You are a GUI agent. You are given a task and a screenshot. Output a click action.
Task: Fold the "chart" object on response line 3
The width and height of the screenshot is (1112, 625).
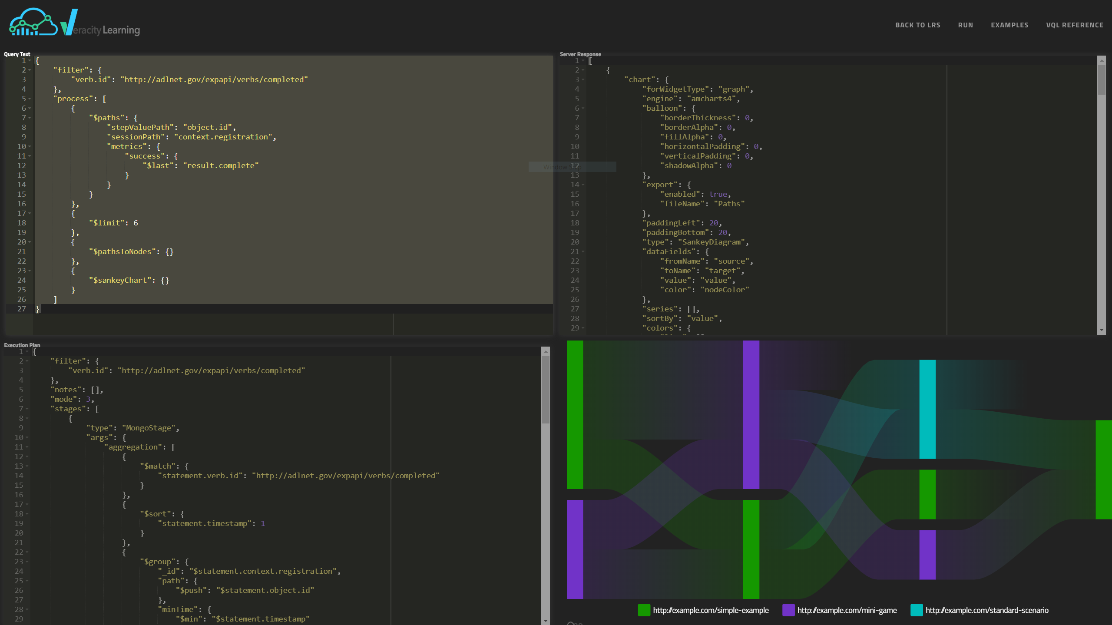coord(583,79)
